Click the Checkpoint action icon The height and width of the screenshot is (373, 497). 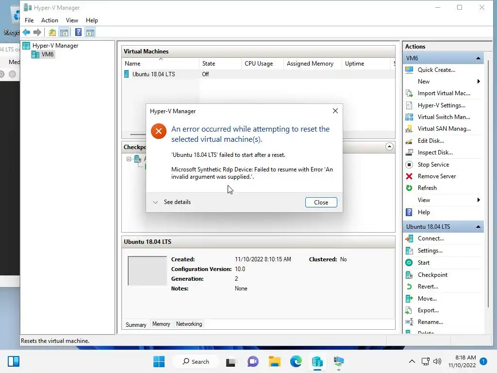(x=409, y=275)
